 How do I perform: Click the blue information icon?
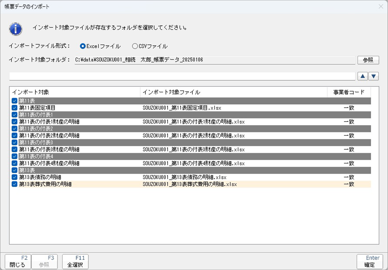16,29
